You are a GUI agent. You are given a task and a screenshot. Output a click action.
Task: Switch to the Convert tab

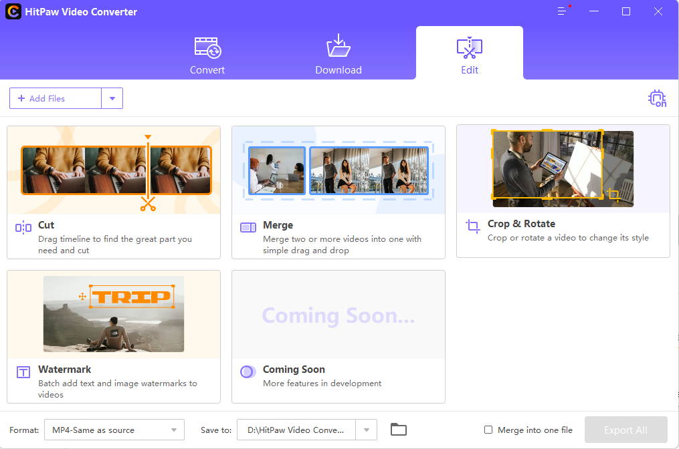tap(207, 53)
